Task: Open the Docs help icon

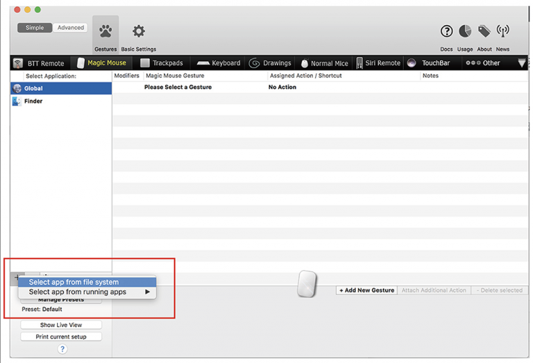Action: [x=446, y=31]
